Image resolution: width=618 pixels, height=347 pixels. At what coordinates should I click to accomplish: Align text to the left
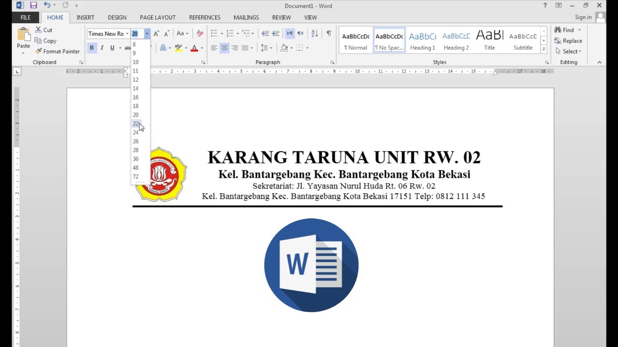click(x=214, y=48)
